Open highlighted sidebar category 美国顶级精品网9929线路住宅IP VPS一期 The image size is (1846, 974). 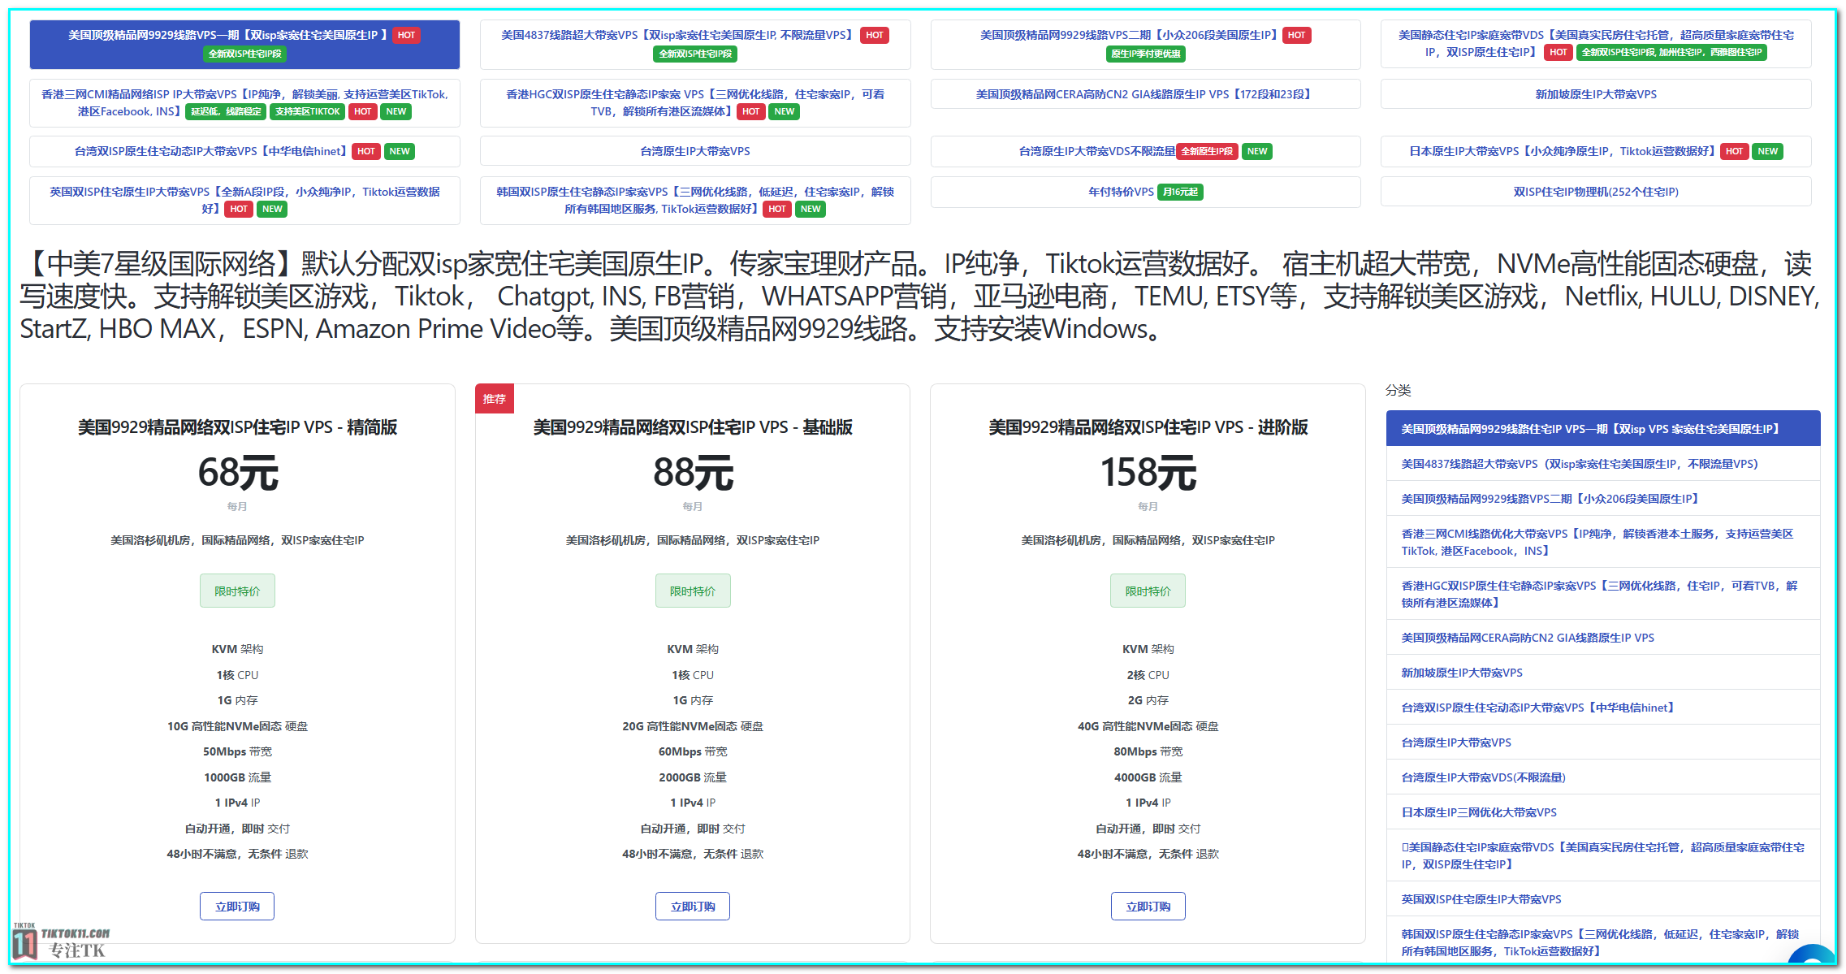coord(1603,429)
